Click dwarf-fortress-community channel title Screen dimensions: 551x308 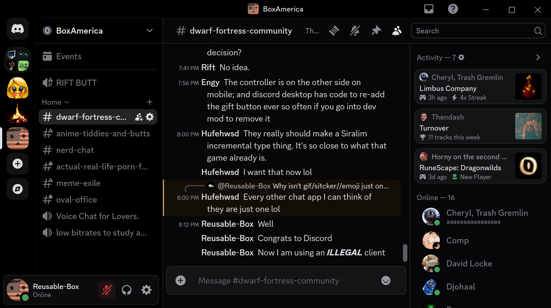tap(241, 31)
